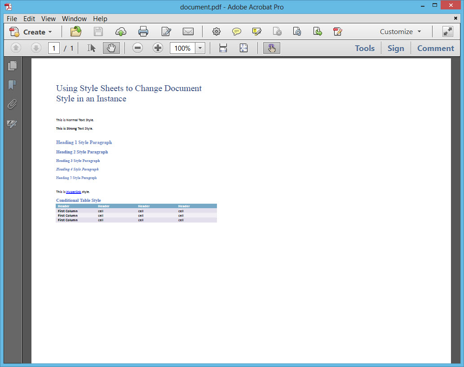The image size is (464, 367).
Task: Open preferences with the gear icon
Action: point(217,31)
